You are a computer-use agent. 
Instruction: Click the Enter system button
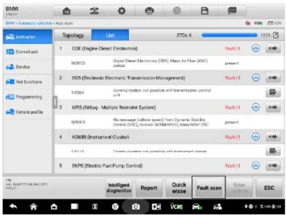(239, 188)
